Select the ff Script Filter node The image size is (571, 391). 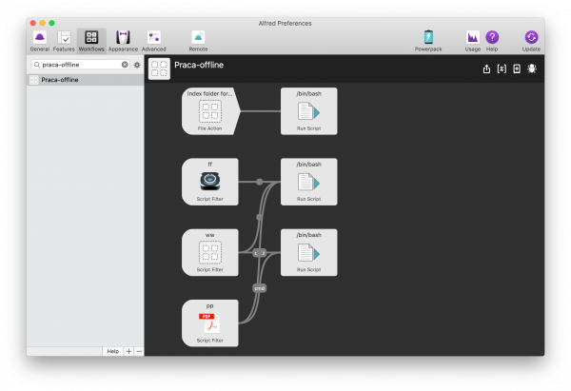click(x=210, y=182)
